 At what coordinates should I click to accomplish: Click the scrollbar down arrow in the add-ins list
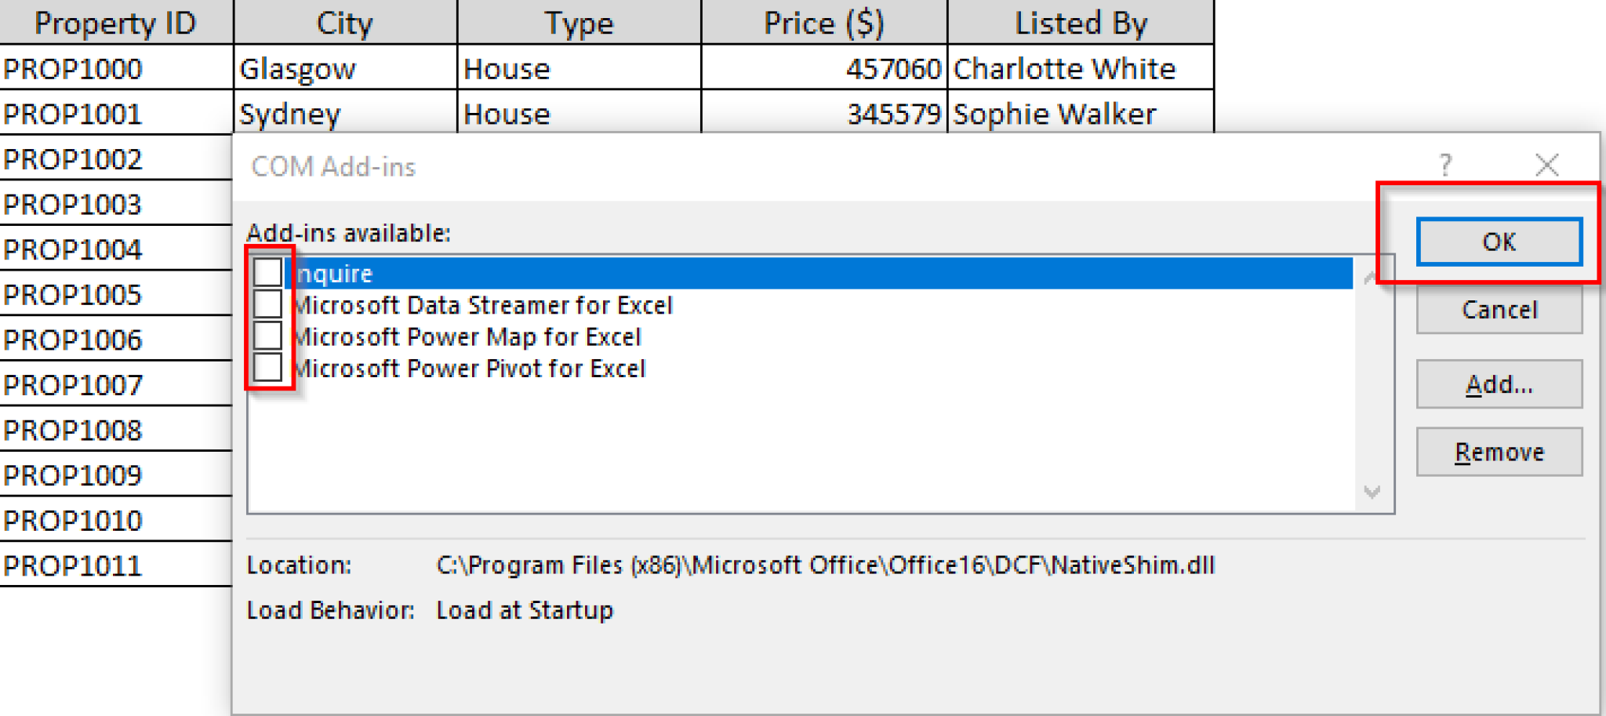[x=1372, y=493]
